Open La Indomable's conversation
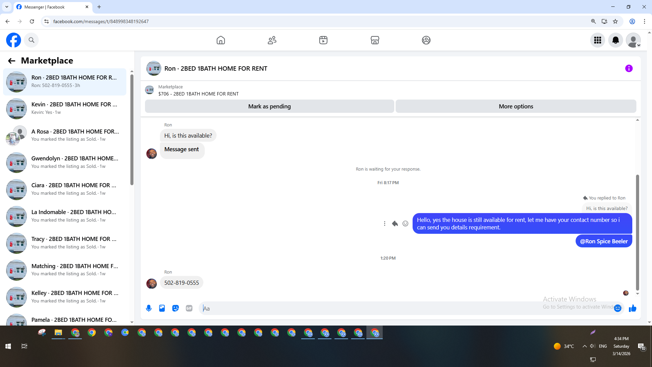This screenshot has width=652, height=367. pos(65,216)
